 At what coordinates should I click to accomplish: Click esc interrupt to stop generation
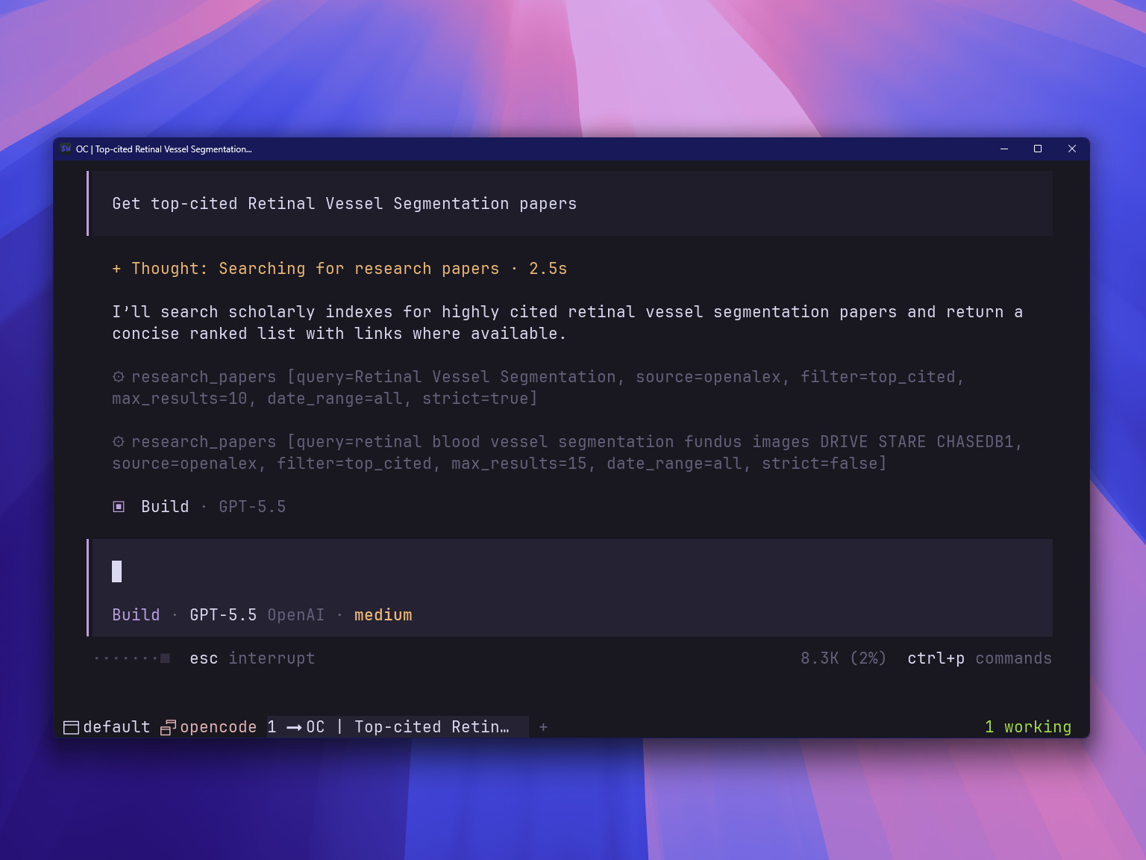click(252, 658)
